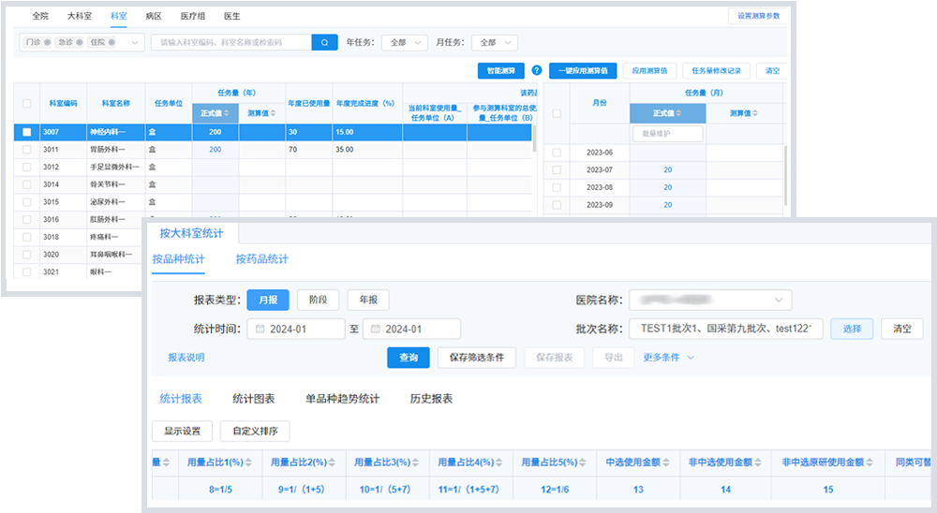The height and width of the screenshot is (513, 937).
Task: Remove the 急诊 tag via its x icon
Action: (80, 42)
